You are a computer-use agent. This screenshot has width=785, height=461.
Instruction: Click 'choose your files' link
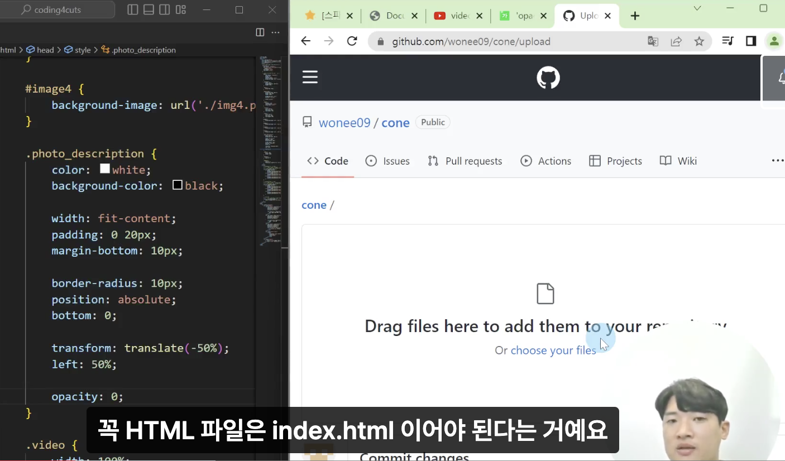coord(553,350)
